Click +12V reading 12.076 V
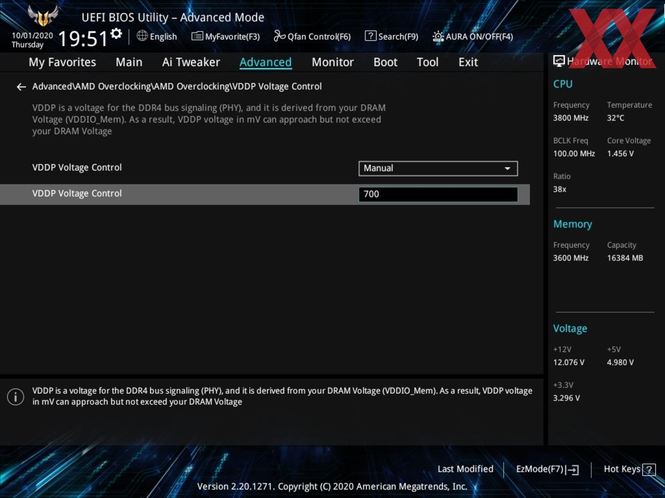This screenshot has width=665, height=498. (569, 362)
